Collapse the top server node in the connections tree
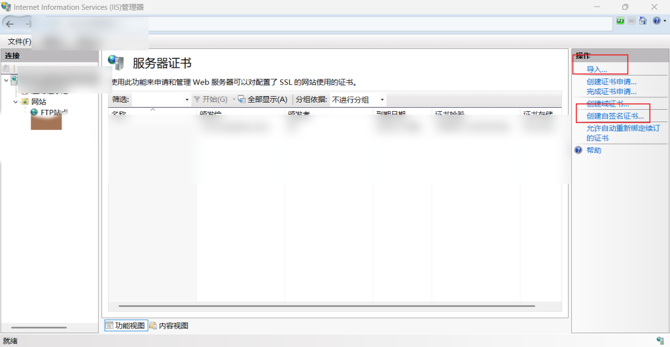670x347 pixels. 6,80
